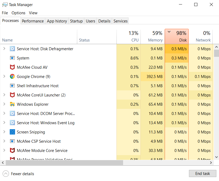Select the System process name

pos(23,58)
